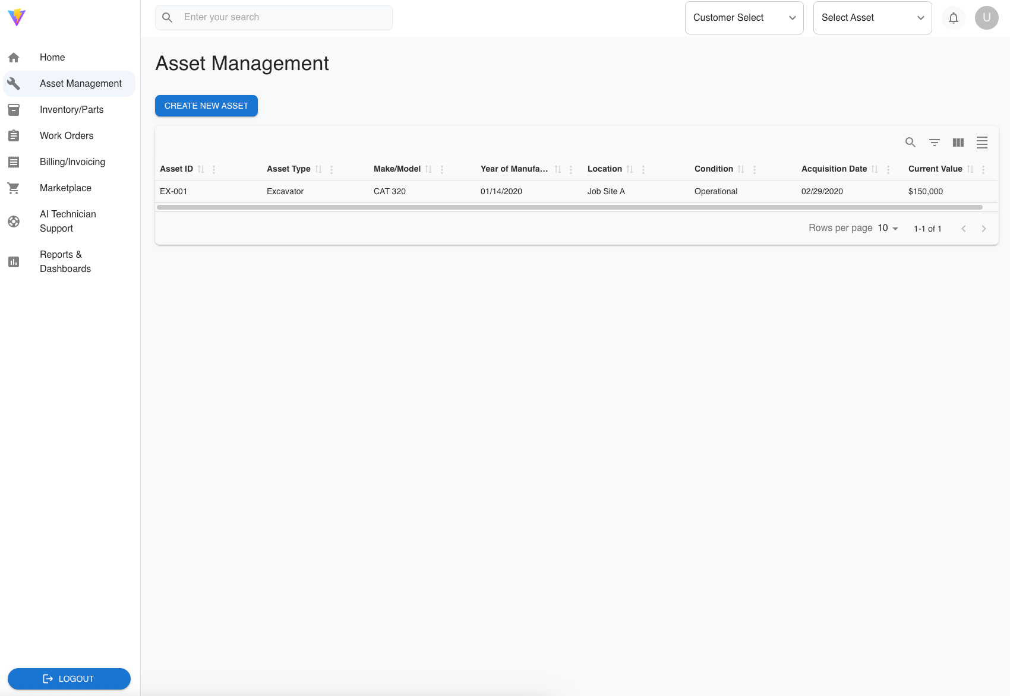
Task: Open Current Value column actions menu
Action: (983, 169)
